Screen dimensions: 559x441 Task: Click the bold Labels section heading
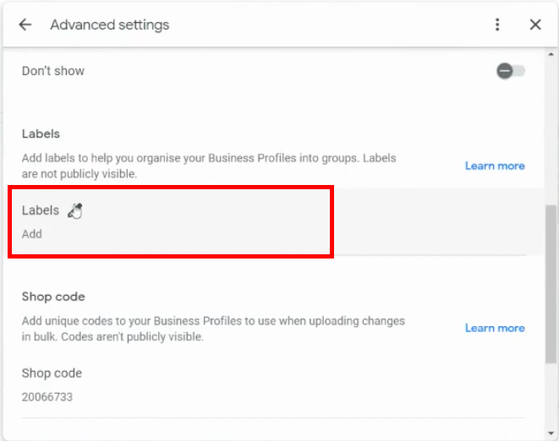41,134
